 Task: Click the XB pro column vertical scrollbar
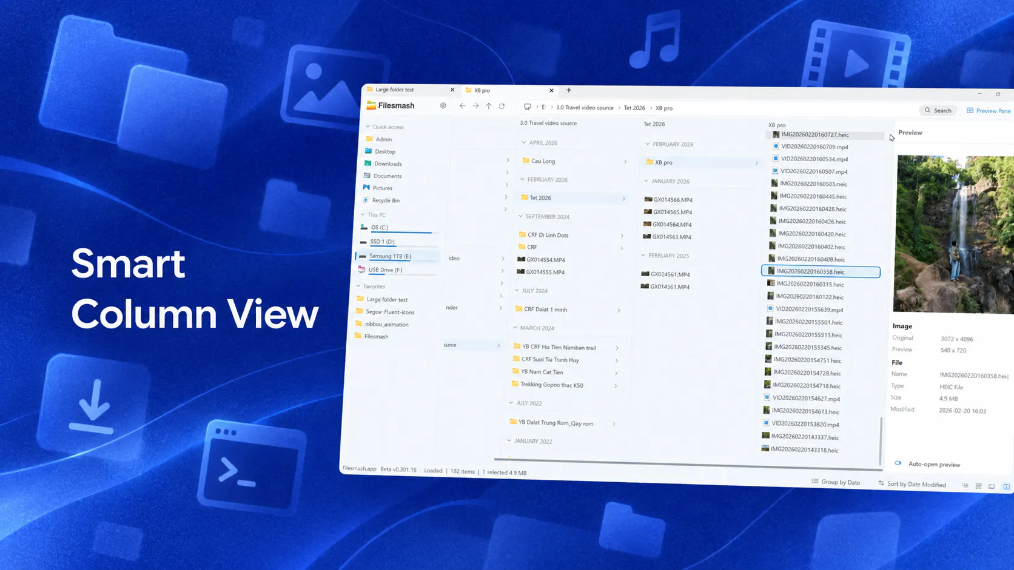pyautogui.click(x=881, y=441)
